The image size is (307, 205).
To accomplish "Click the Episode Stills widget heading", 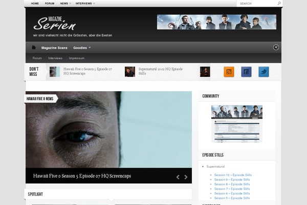I will 213,155.
